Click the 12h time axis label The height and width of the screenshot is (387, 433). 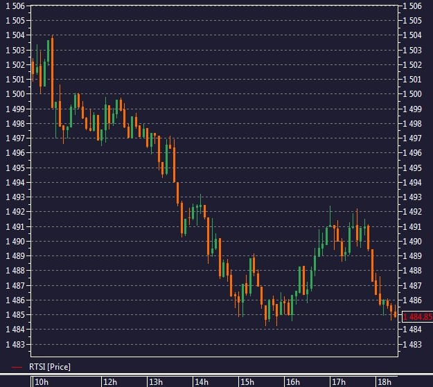110,382
